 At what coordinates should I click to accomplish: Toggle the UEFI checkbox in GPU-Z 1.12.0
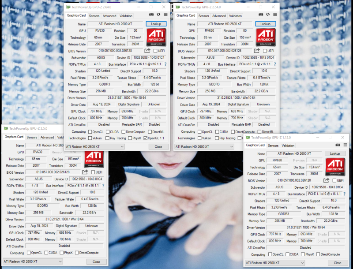pyautogui.click(x=334, y=180)
